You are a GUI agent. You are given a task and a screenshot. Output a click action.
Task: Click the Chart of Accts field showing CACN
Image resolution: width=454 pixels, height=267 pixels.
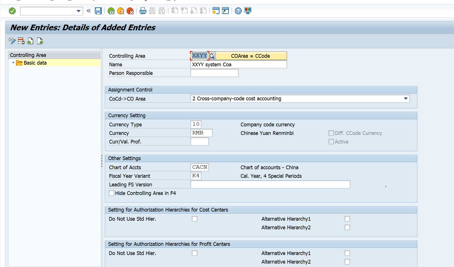(x=200, y=167)
